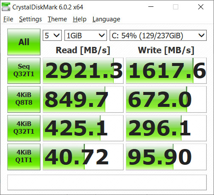Image resolution: width=214 pixels, height=195 pixels.
Task: Open the Settings menu
Action: pyautogui.click(x=30, y=19)
